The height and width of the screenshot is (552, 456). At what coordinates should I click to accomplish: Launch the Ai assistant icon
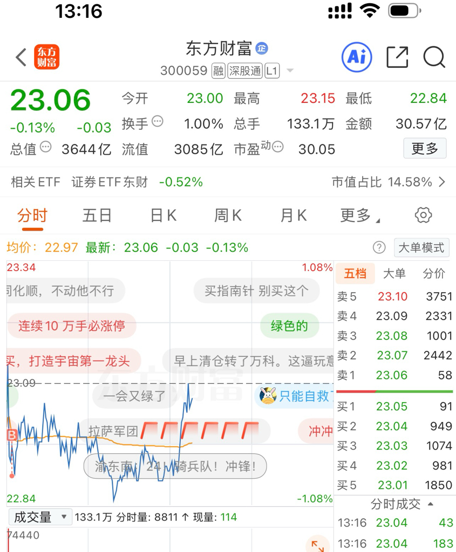[357, 57]
